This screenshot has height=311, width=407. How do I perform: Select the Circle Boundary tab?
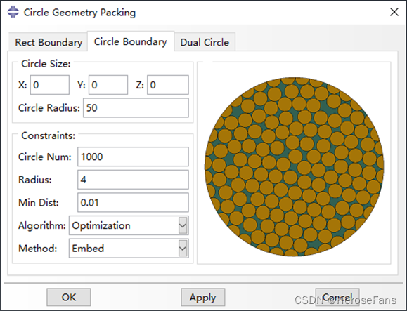coord(131,41)
